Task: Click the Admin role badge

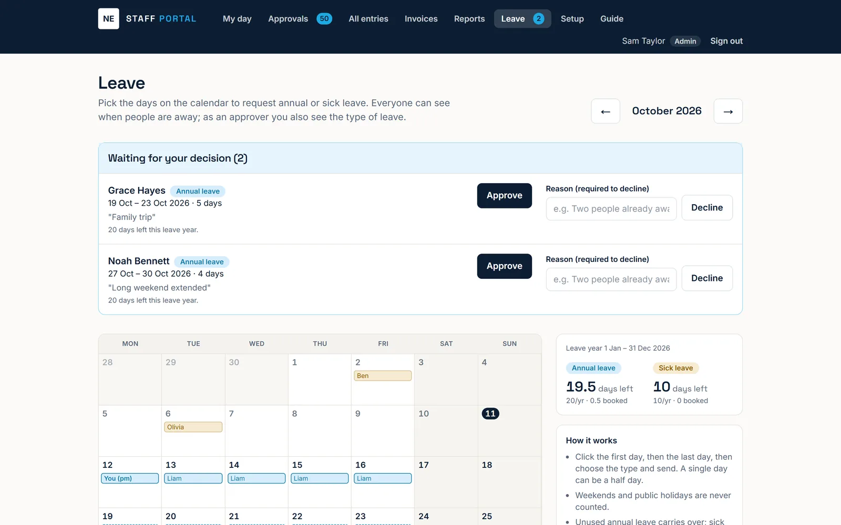Action: (x=685, y=41)
